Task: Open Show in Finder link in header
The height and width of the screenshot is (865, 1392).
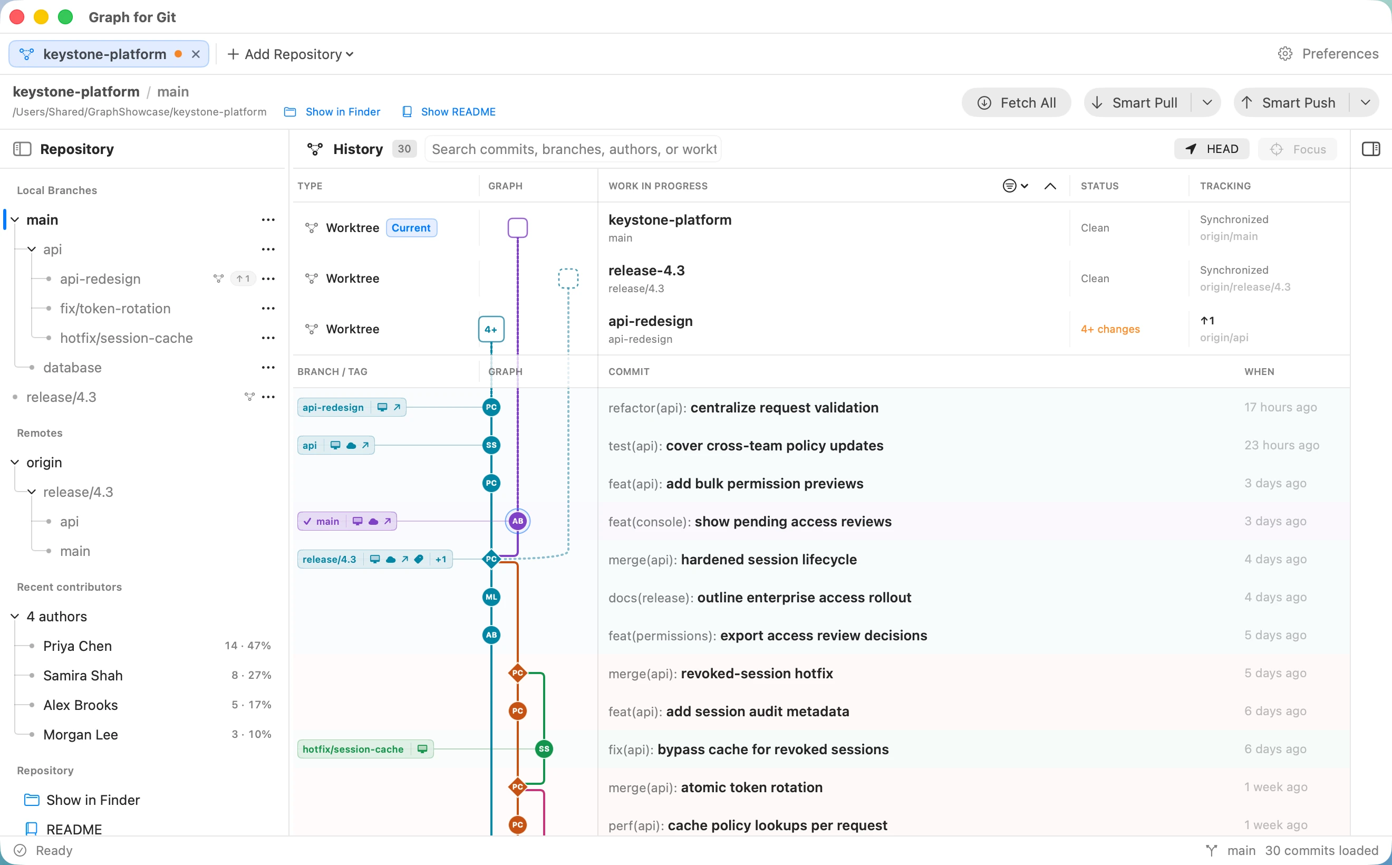Action: tap(332, 112)
